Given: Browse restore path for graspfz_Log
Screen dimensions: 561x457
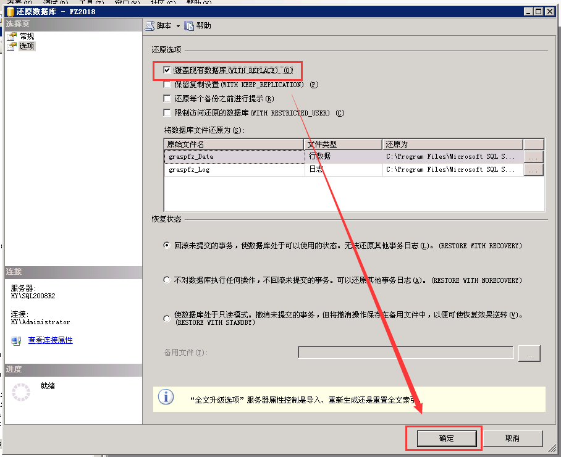Looking at the screenshot, I should click(x=533, y=170).
